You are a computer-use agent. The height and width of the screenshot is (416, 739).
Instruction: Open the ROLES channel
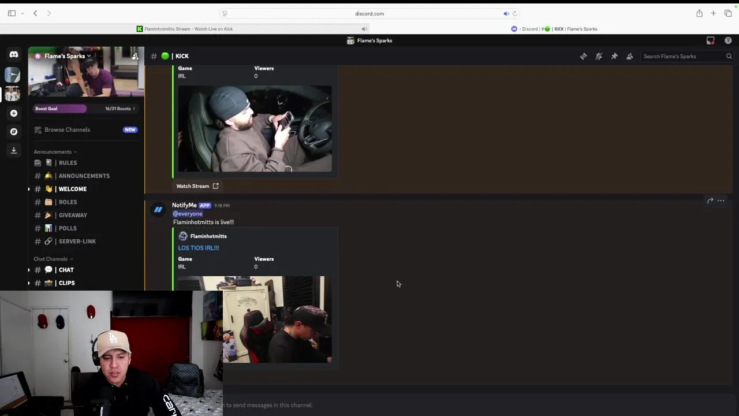tap(85, 202)
